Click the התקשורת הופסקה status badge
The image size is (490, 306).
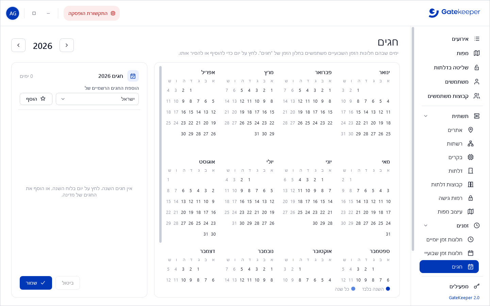(92, 13)
